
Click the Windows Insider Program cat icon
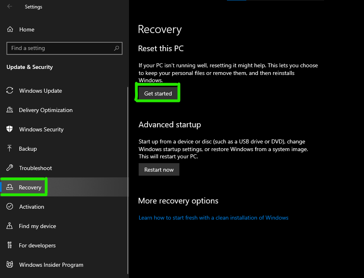click(x=10, y=264)
